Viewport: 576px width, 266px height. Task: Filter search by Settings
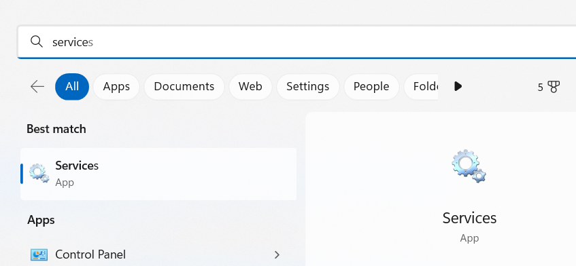pos(308,86)
